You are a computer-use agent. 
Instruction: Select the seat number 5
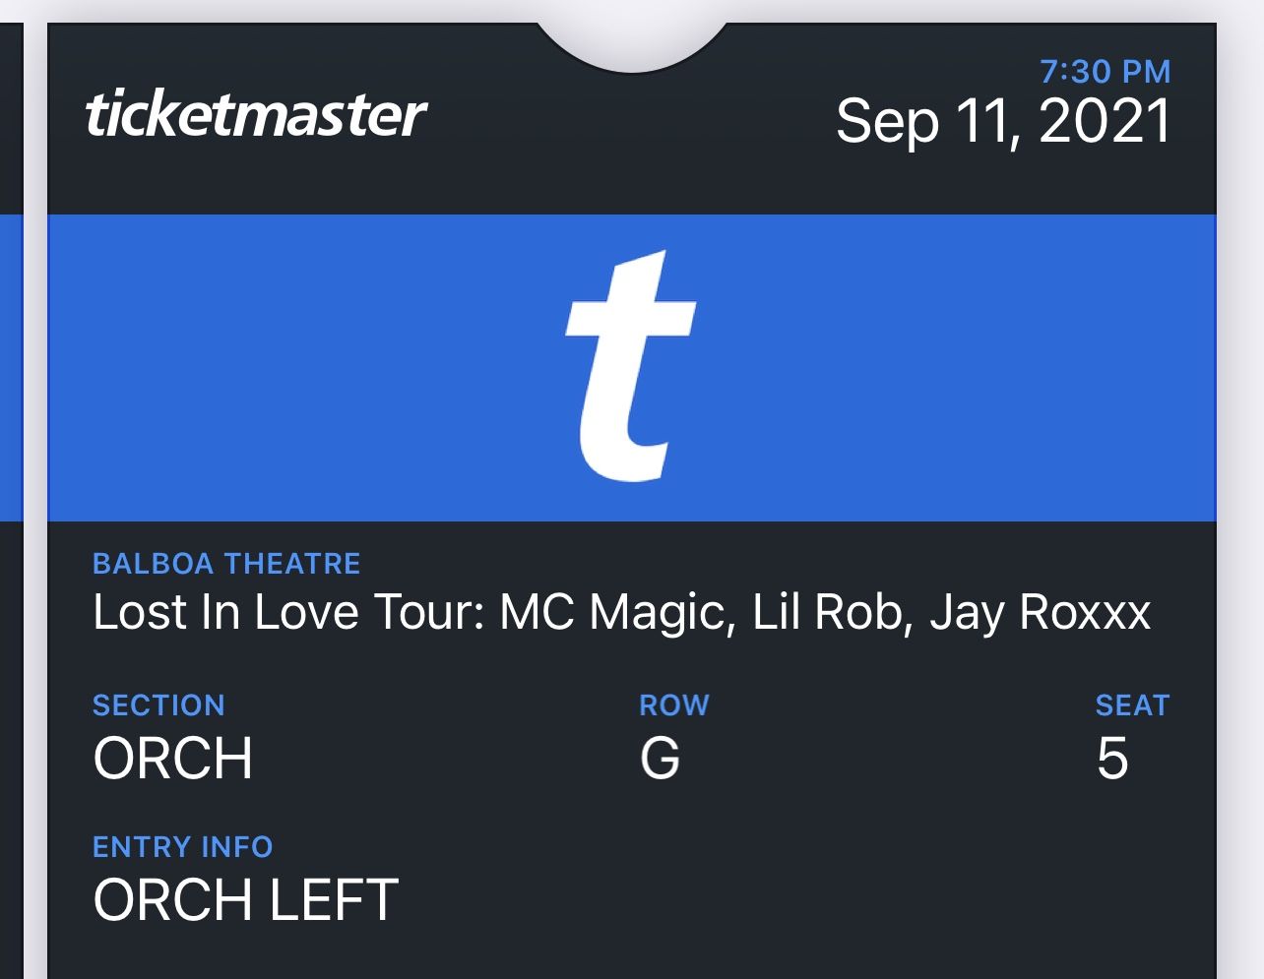(1112, 759)
